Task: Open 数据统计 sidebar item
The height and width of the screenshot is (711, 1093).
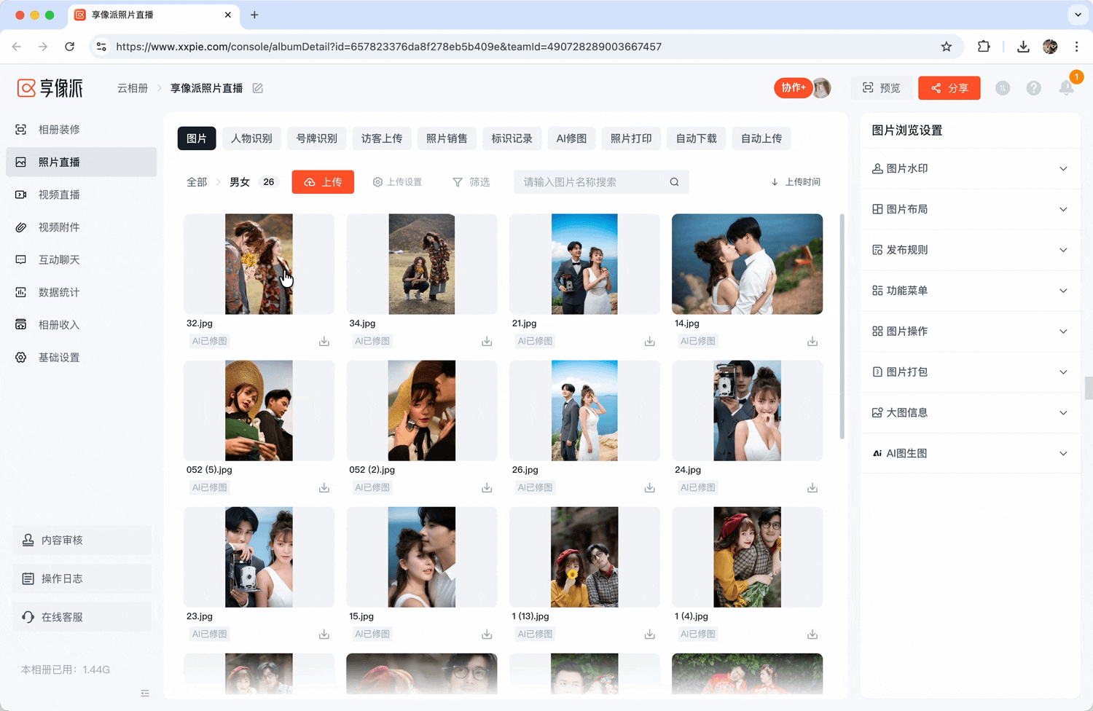Action: tap(81, 292)
